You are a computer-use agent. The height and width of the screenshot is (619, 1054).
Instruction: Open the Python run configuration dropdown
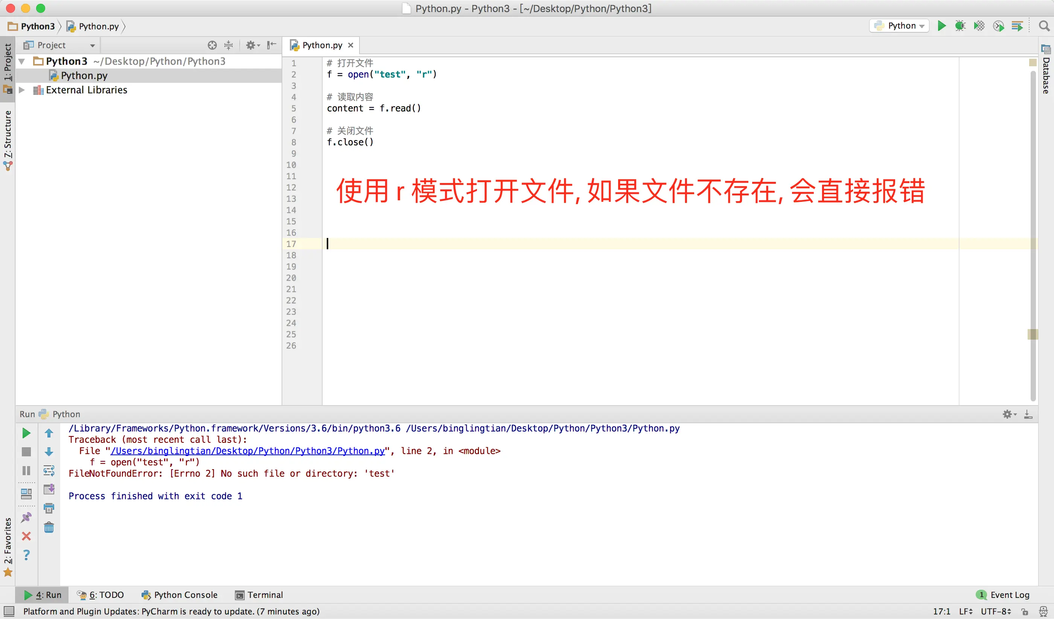pyautogui.click(x=899, y=26)
